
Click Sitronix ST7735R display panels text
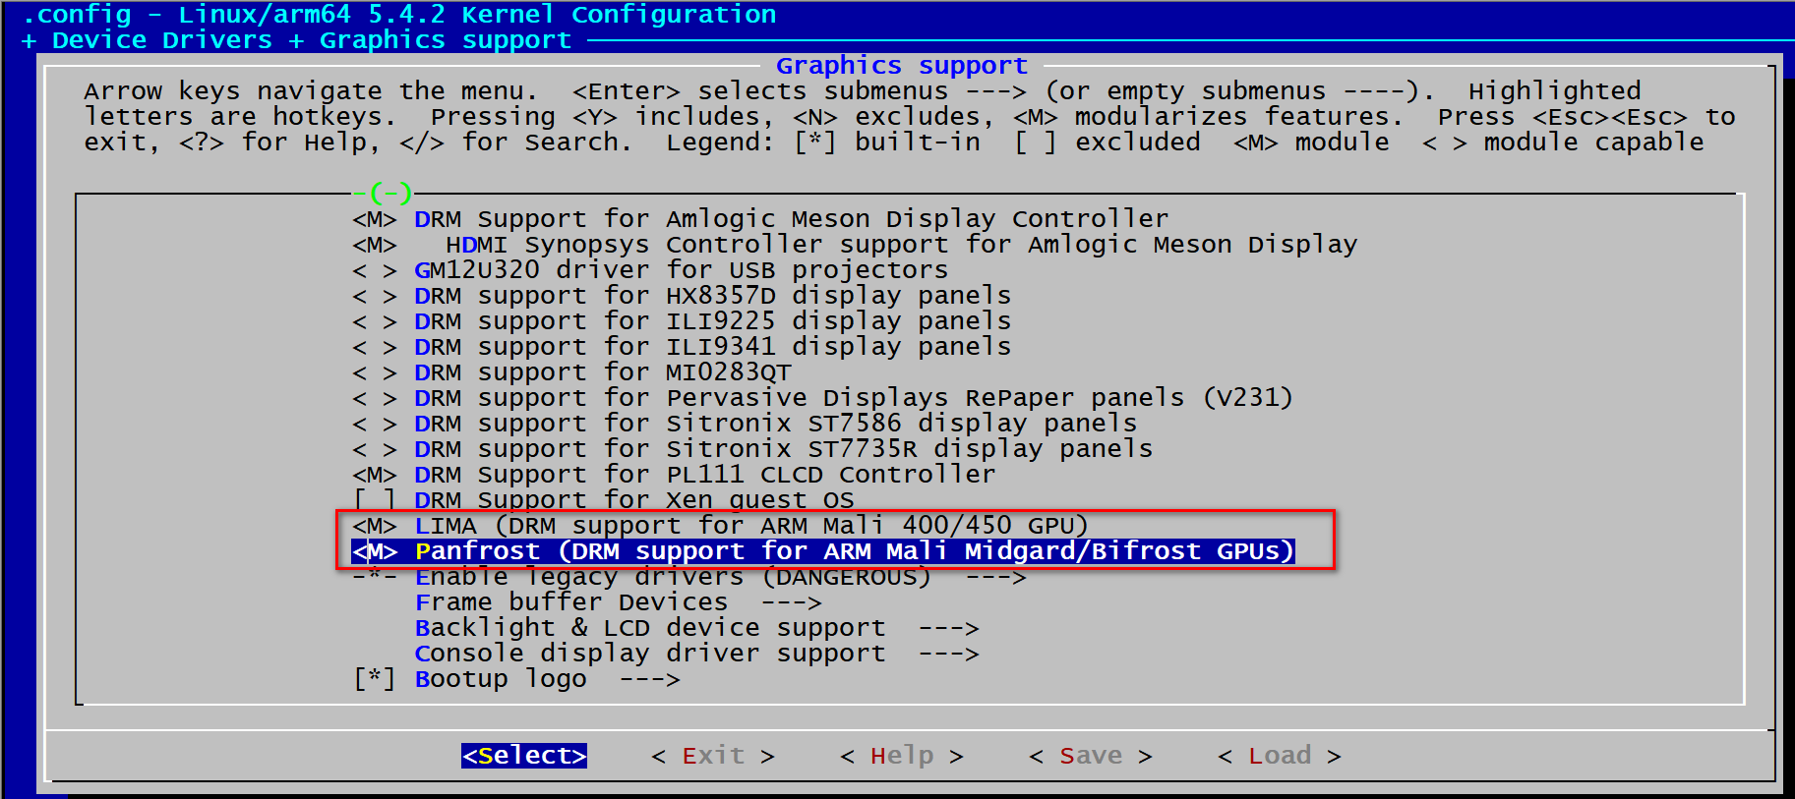coord(910,449)
